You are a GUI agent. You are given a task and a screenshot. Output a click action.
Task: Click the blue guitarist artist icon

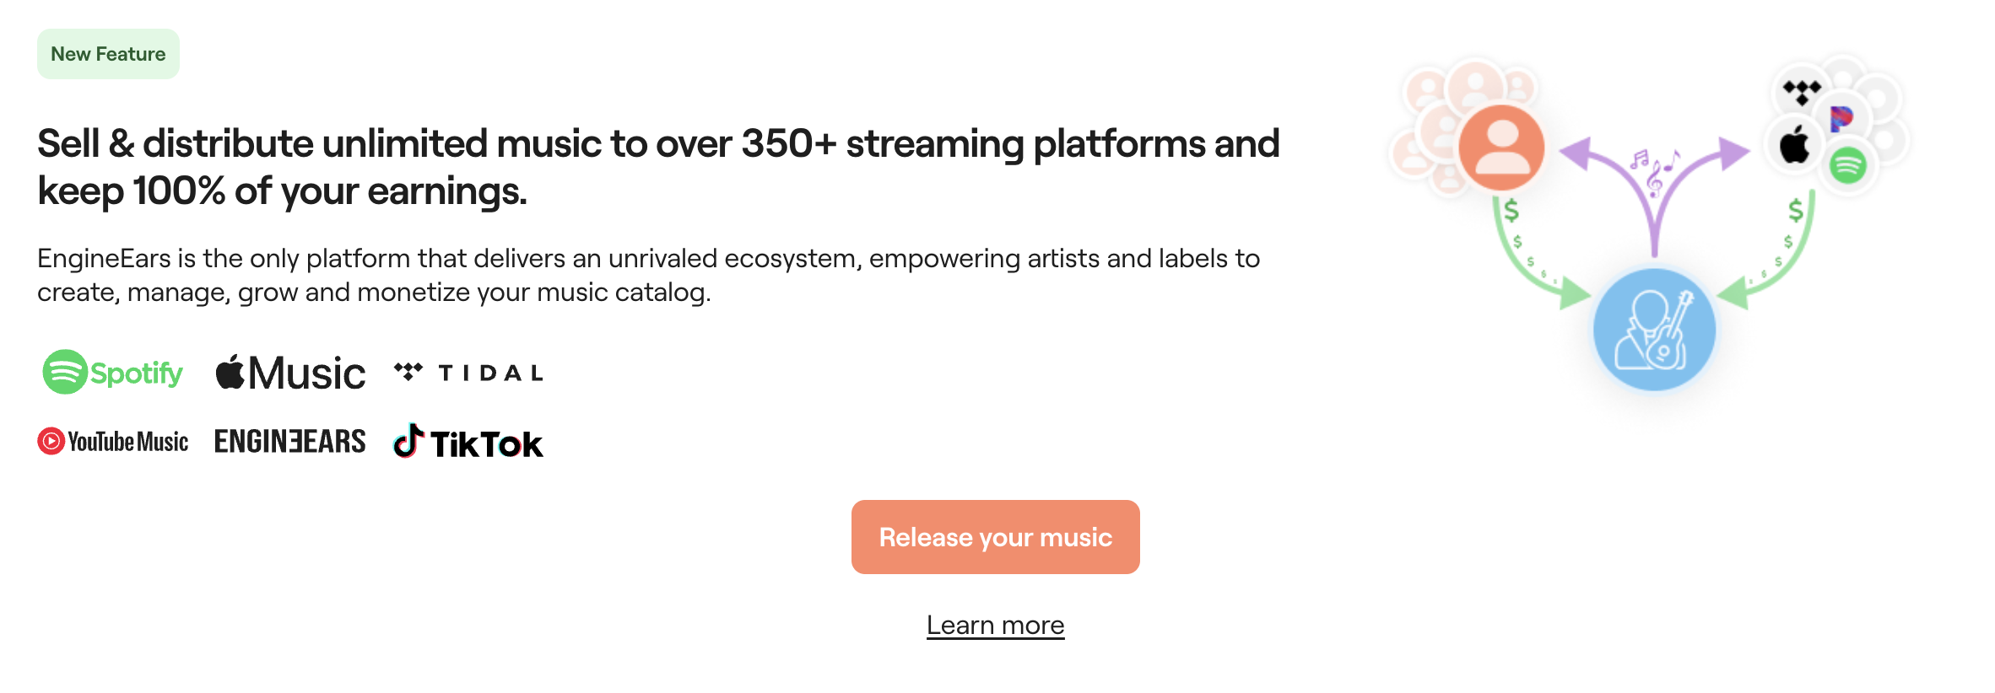(1653, 330)
